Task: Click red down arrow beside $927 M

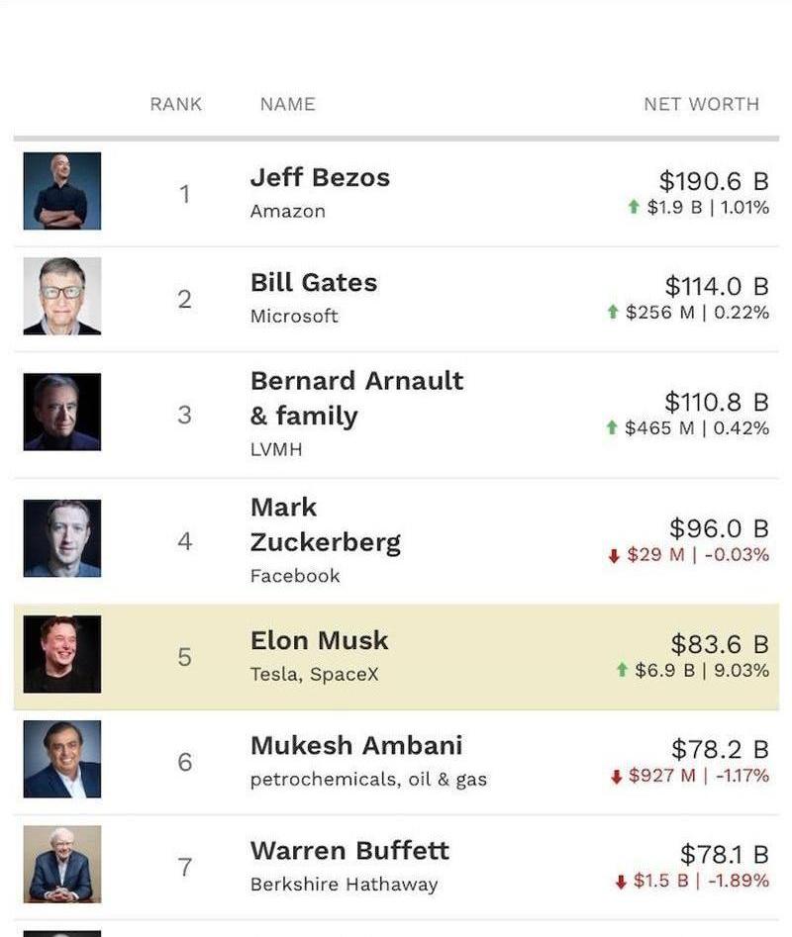Action: 616,776
